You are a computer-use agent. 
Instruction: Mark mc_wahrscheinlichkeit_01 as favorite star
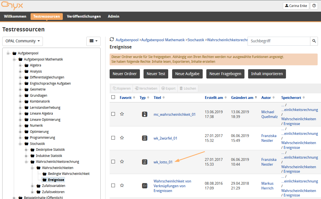pyautogui.click(x=122, y=114)
